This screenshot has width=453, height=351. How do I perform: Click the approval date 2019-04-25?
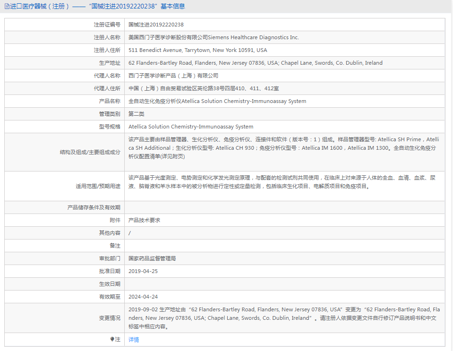point(143,271)
